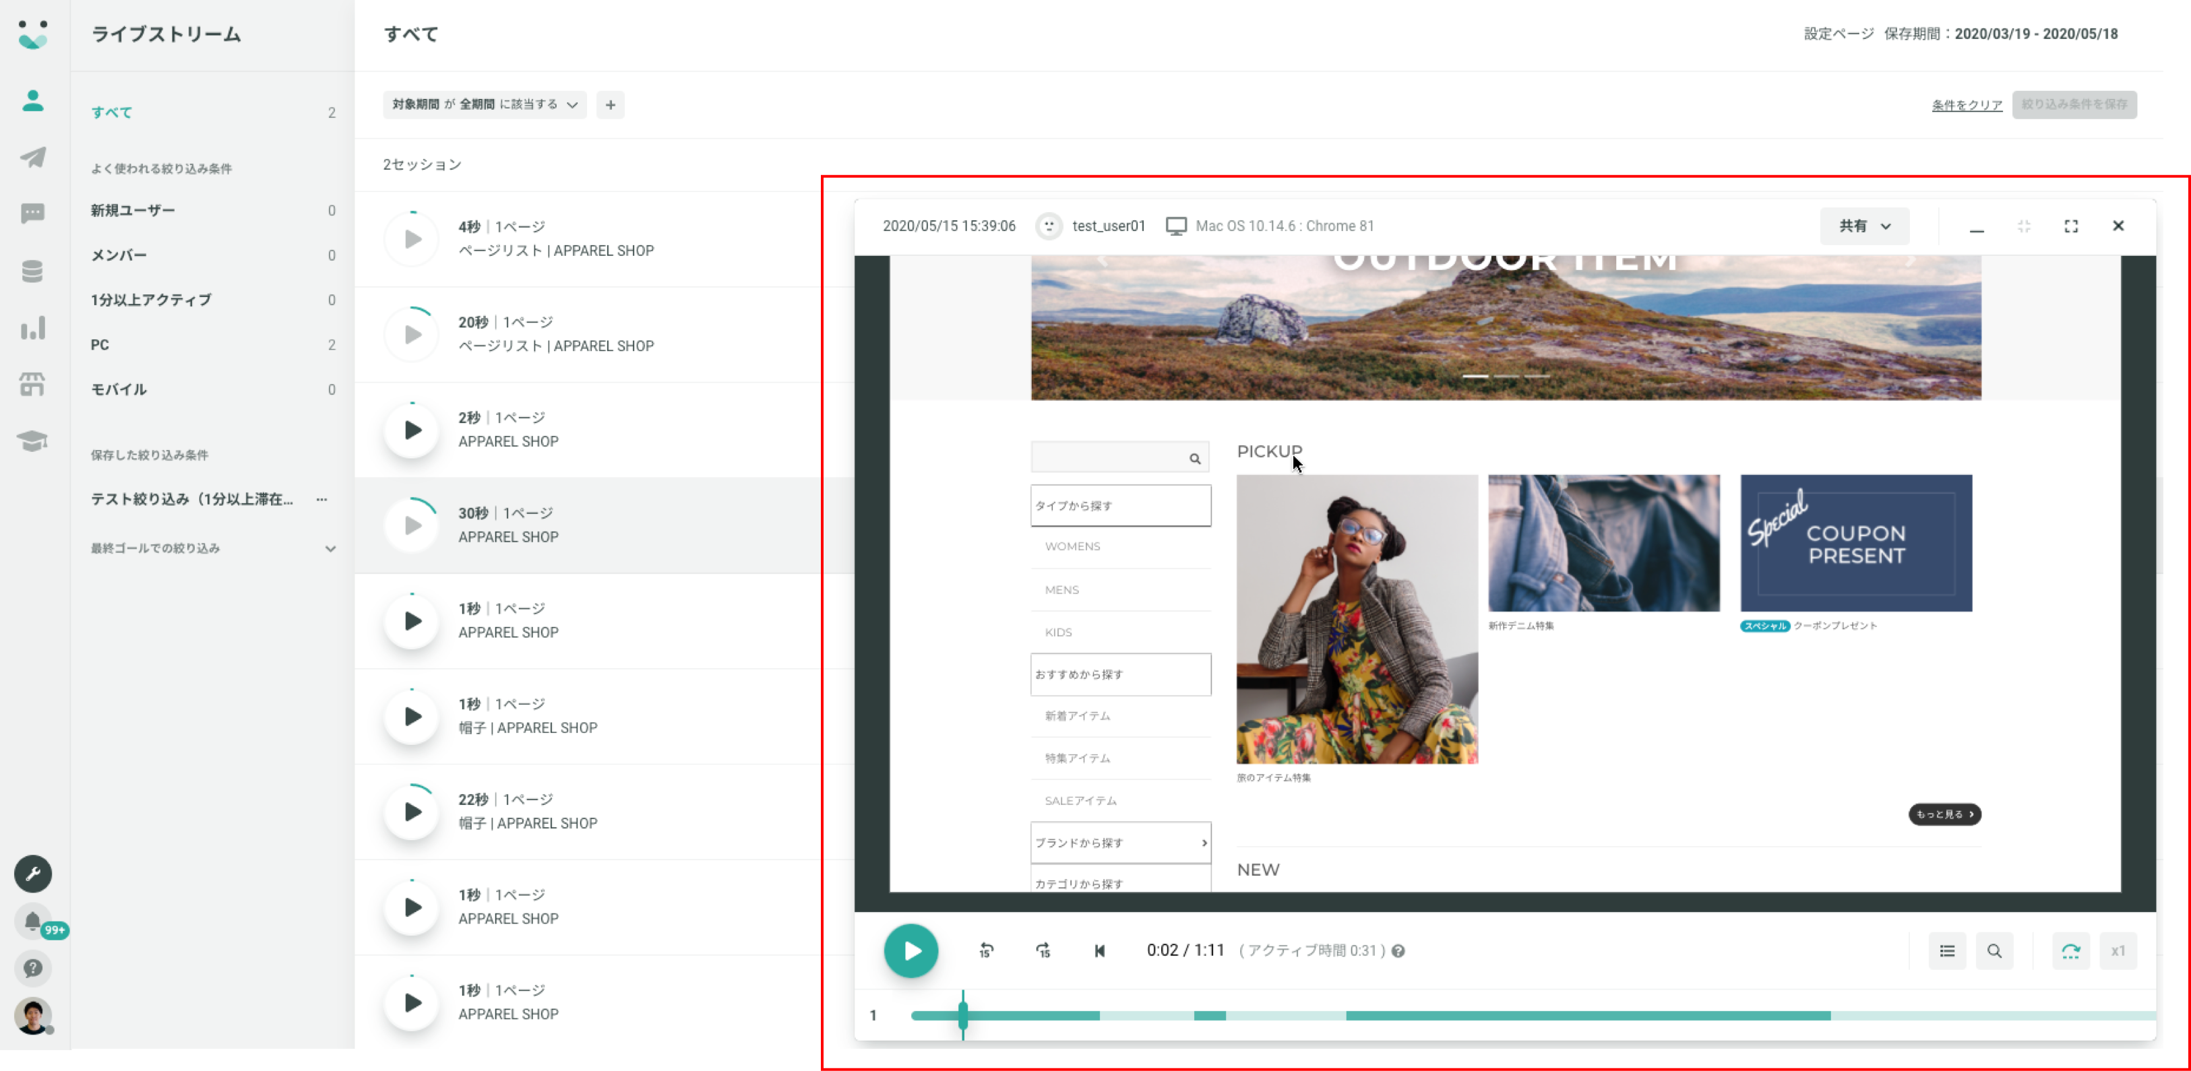Open the event list icon in player
Screen dimensions: 2191x1071
tap(1947, 950)
